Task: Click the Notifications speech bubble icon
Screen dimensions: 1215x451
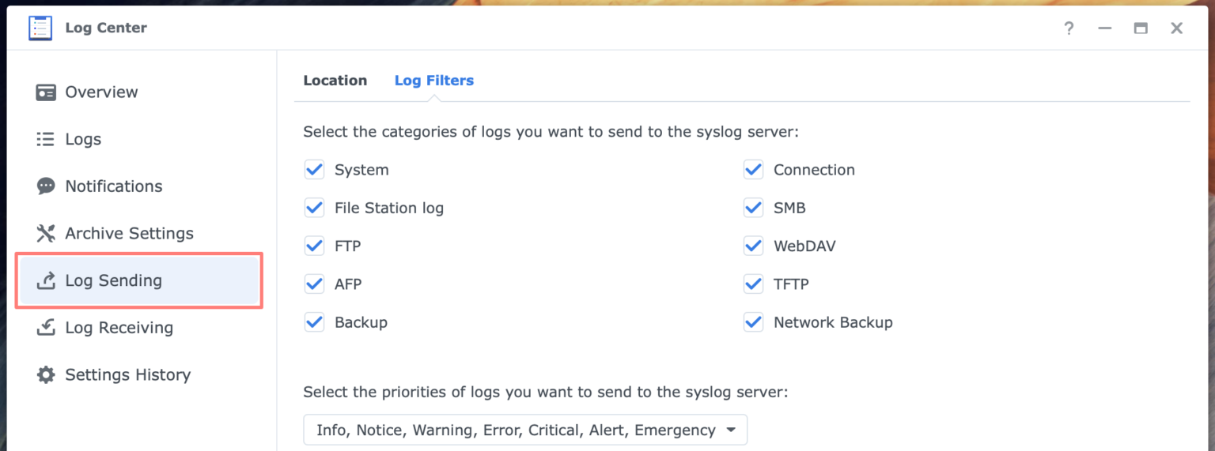Action: click(x=46, y=186)
